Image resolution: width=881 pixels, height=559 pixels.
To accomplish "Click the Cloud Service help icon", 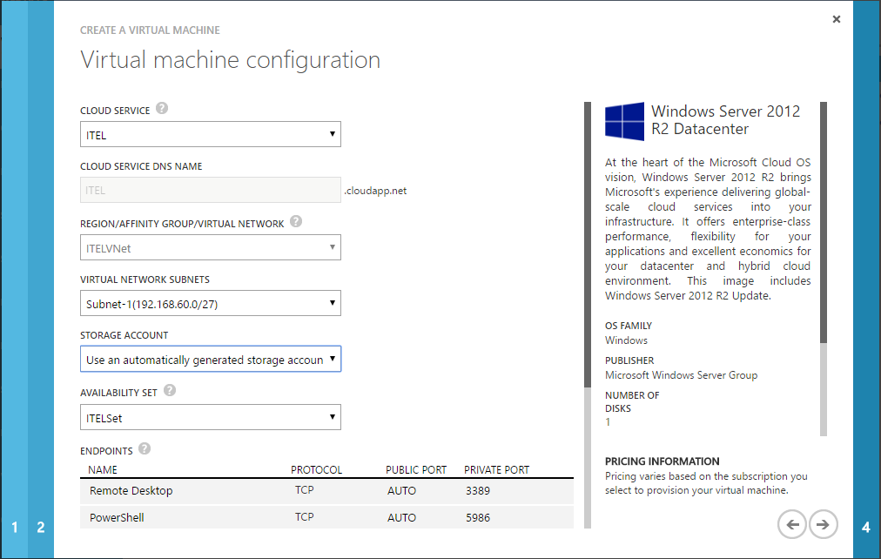I will point(162,109).
